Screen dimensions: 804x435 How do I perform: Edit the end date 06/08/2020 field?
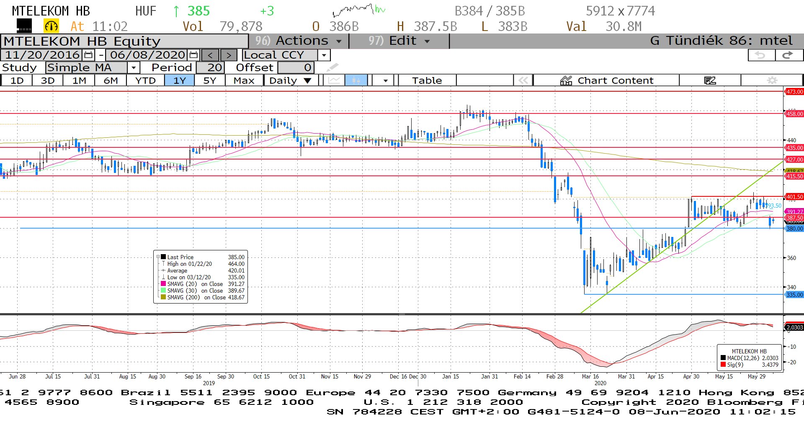[x=147, y=55]
